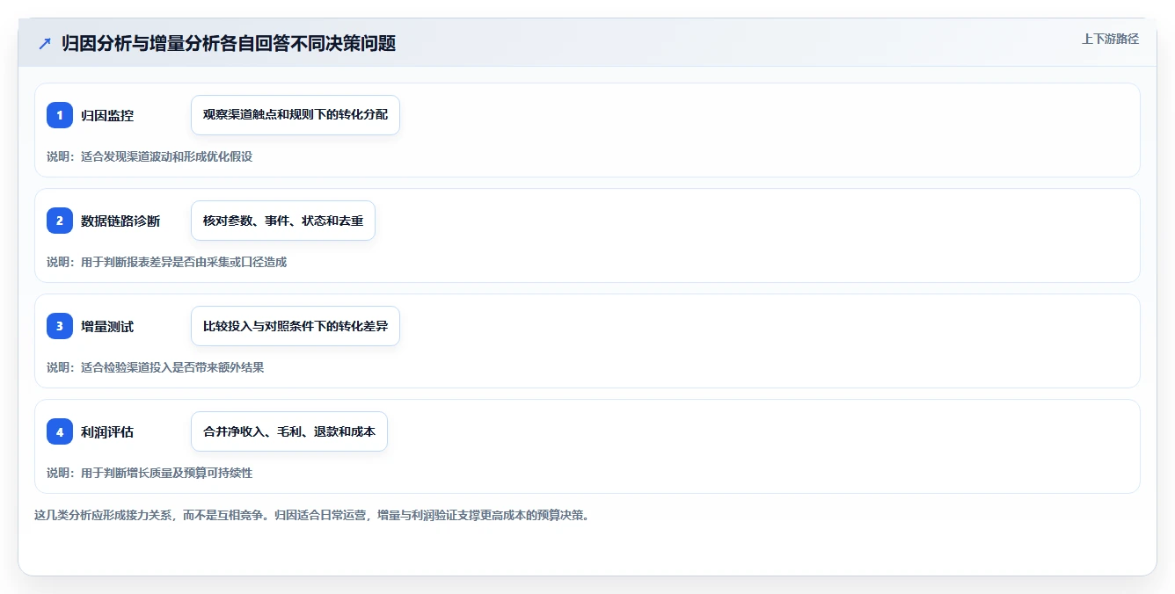Select the 归因监控 step title
This screenshot has height=594, width=1175.
pos(107,115)
